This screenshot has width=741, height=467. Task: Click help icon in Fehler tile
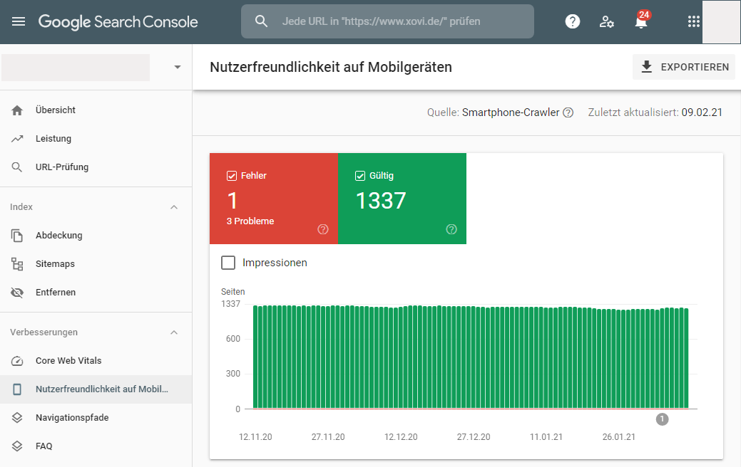pos(322,229)
